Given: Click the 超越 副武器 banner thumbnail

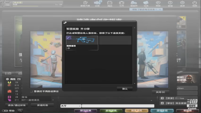Looking at the screenshot, I should click(187, 79).
